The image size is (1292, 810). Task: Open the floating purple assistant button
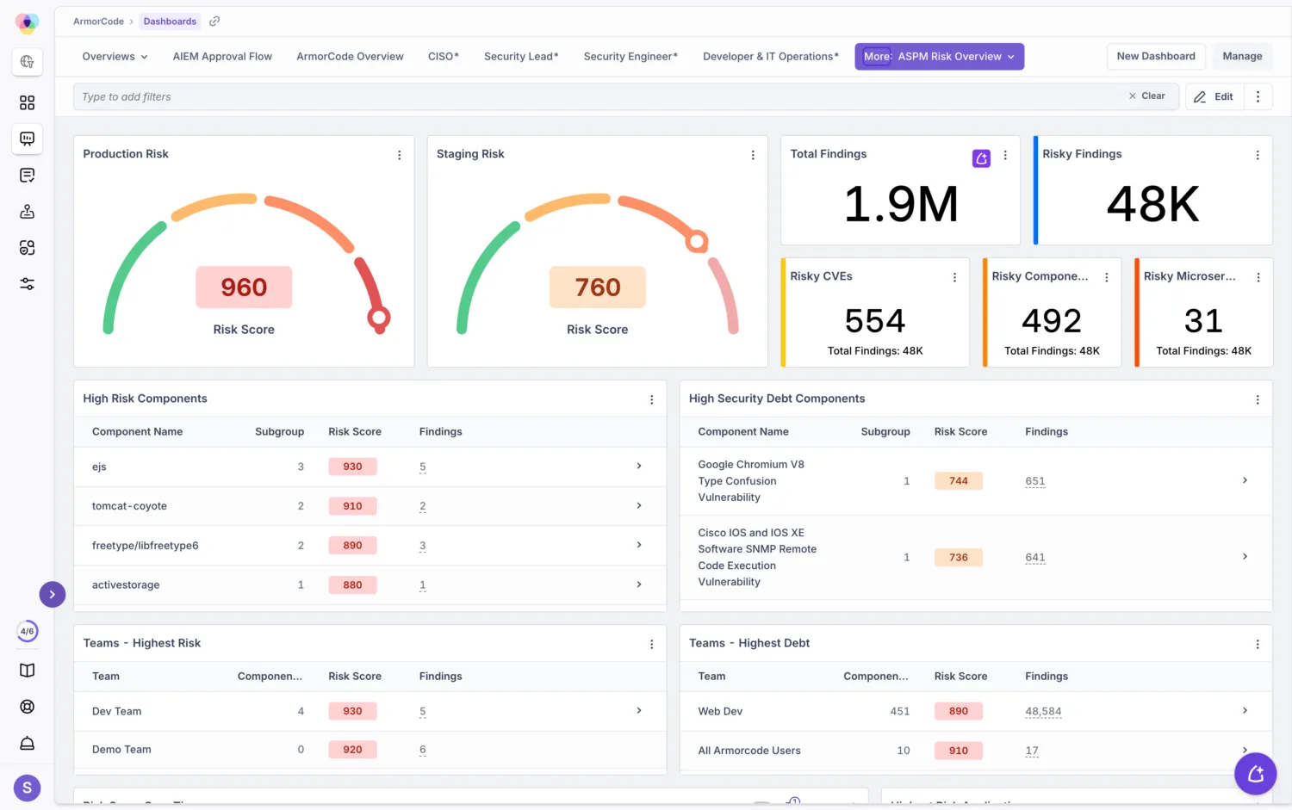tap(1255, 774)
